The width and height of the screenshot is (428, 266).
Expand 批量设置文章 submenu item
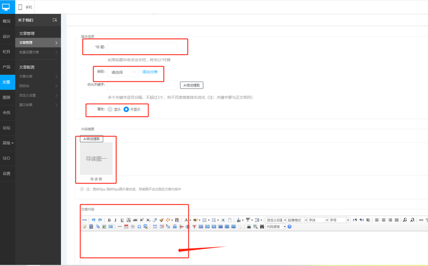coord(38,52)
